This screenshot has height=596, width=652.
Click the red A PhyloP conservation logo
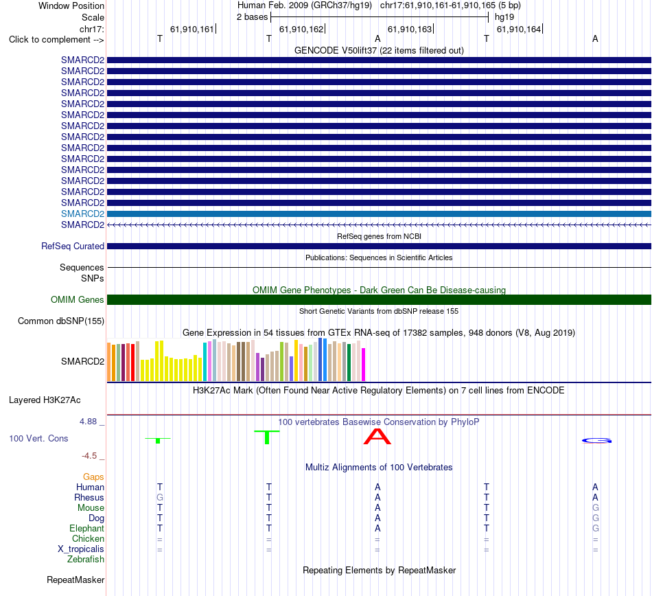pyautogui.click(x=377, y=436)
